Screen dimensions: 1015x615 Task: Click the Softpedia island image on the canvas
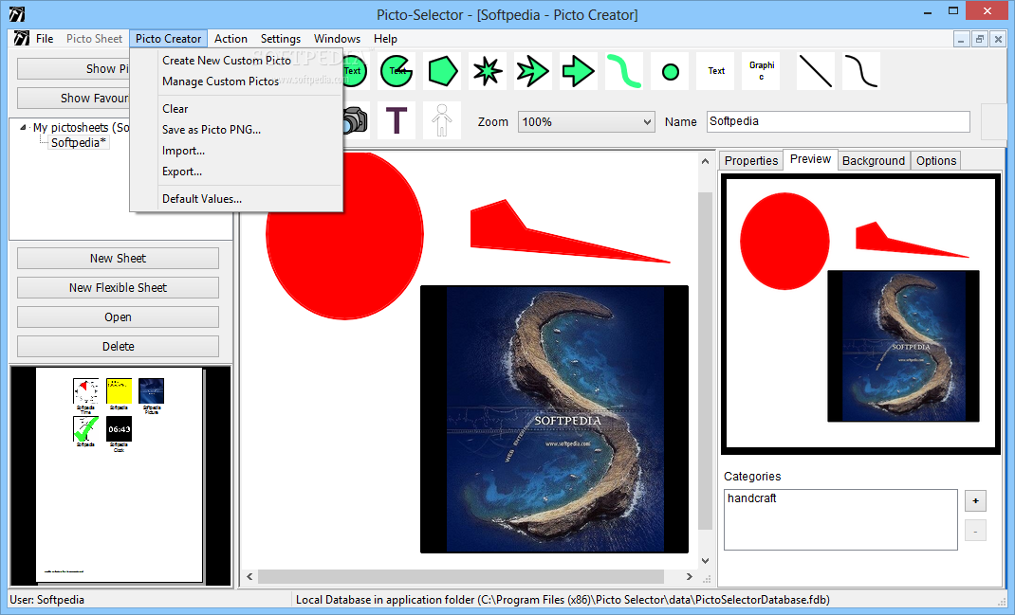tap(554, 419)
